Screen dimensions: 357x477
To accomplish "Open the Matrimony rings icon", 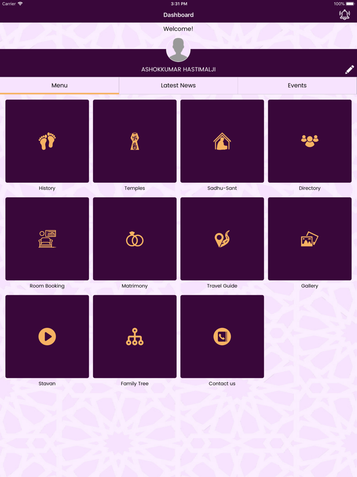I will 135,239.
